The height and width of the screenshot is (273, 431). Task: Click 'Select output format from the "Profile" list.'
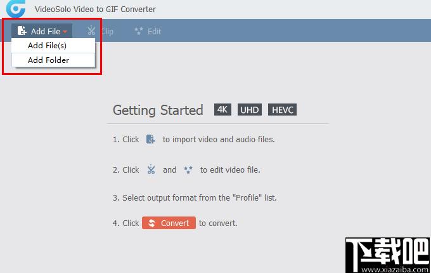(x=200, y=198)
